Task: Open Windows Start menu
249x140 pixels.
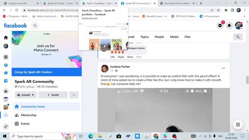Action: click(5, 136)
